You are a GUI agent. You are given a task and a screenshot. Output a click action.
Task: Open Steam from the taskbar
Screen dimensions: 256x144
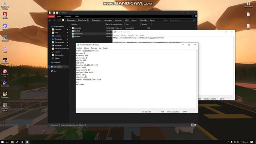coord(17,142)
